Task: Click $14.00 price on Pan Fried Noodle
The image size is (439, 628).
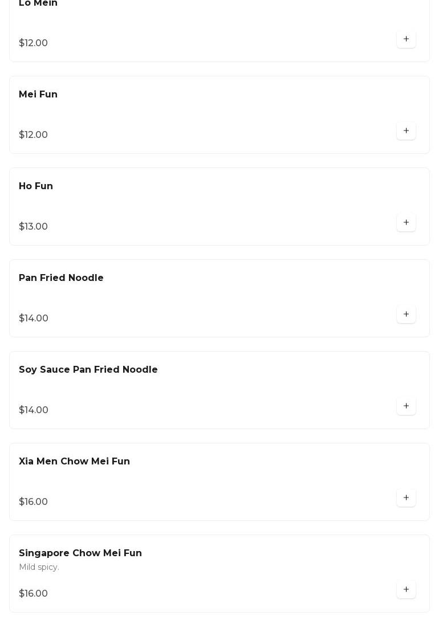Action: (x=34, y=319)
